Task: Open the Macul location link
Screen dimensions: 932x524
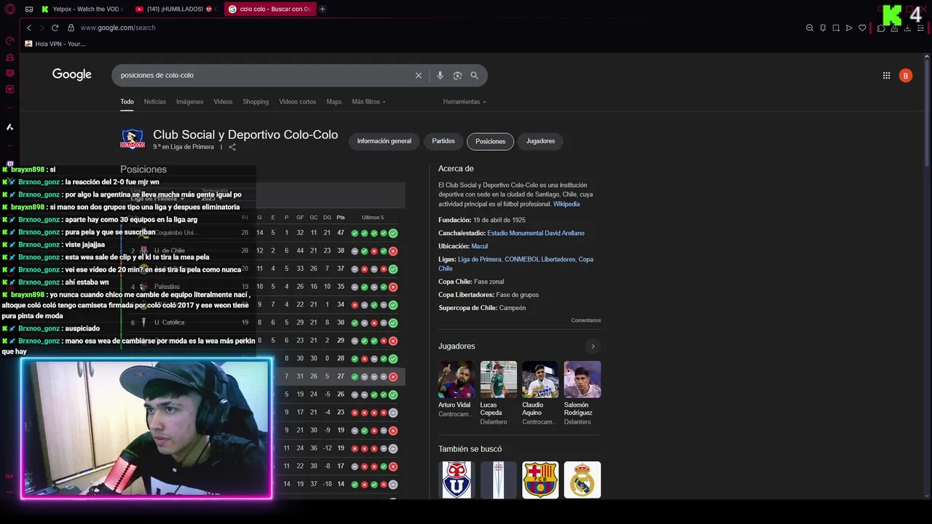Action: (479, 246)
